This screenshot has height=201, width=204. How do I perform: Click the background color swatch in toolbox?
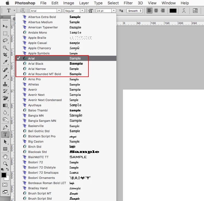[8, 179]
